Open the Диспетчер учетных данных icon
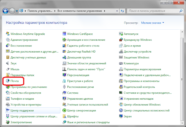 click(x=8, y=57)
